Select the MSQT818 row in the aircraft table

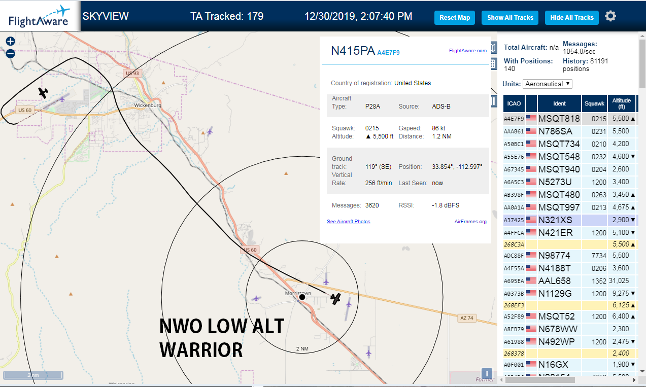point(570,118)
